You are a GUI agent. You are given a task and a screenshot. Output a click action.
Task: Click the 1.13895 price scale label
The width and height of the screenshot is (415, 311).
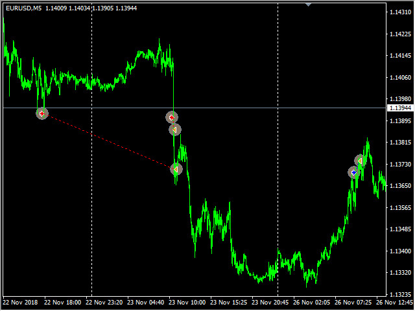pyautogui.click(x=401, y=121)
